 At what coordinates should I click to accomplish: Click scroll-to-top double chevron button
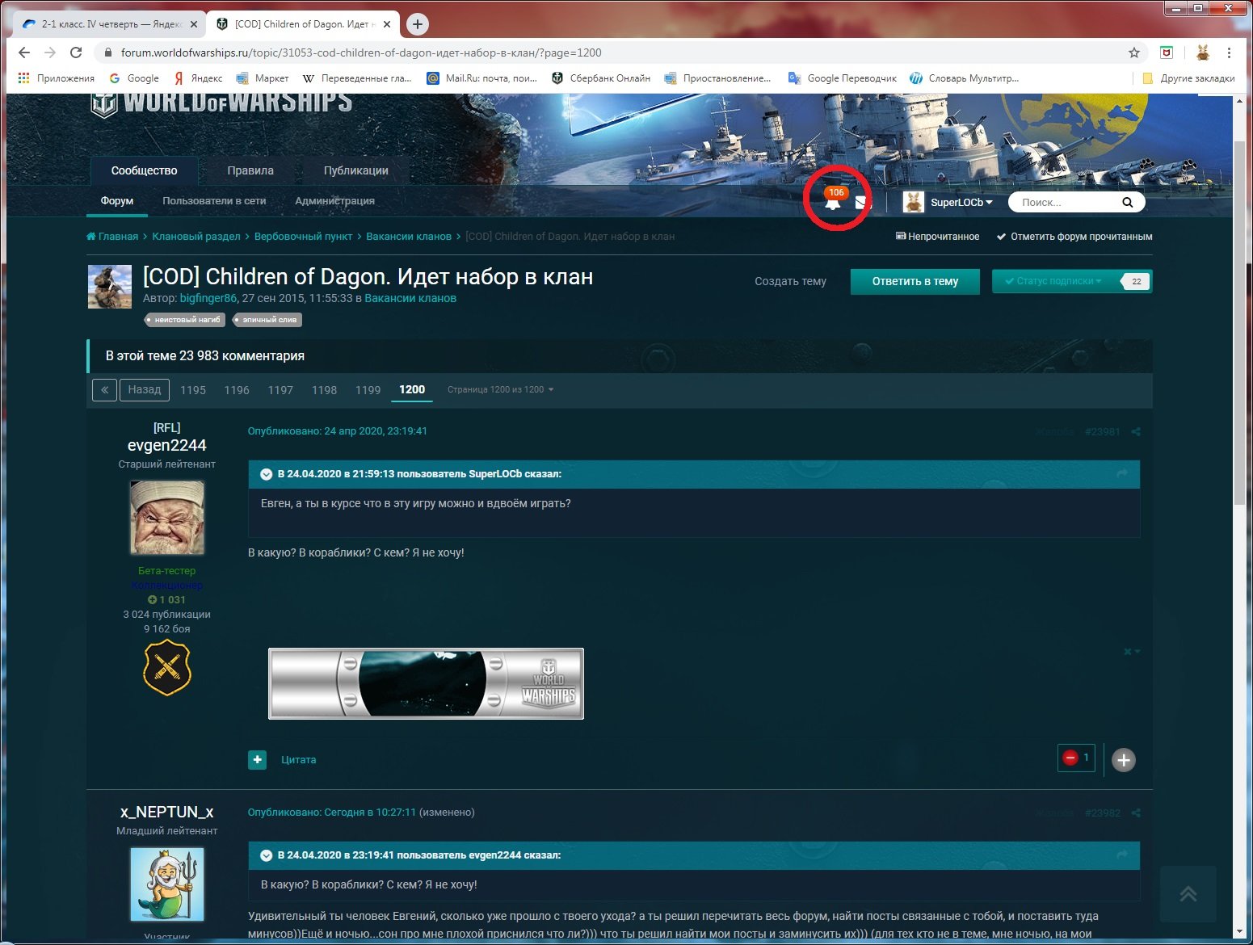click(x=1188, y=894)
